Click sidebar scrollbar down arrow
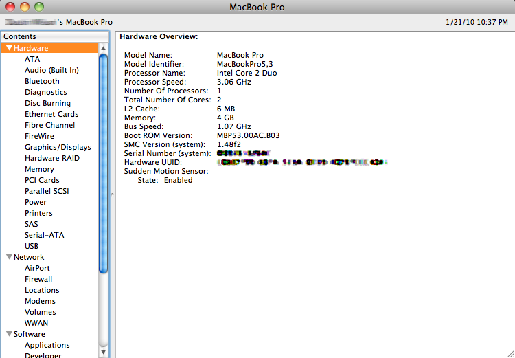This screenshot has height=358, width=515. [x=103, y=353]
